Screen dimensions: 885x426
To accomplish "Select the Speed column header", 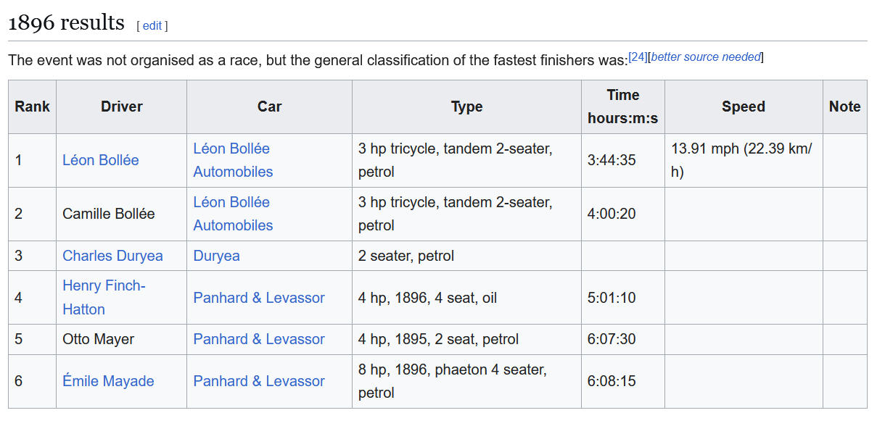I will [743, 106].
